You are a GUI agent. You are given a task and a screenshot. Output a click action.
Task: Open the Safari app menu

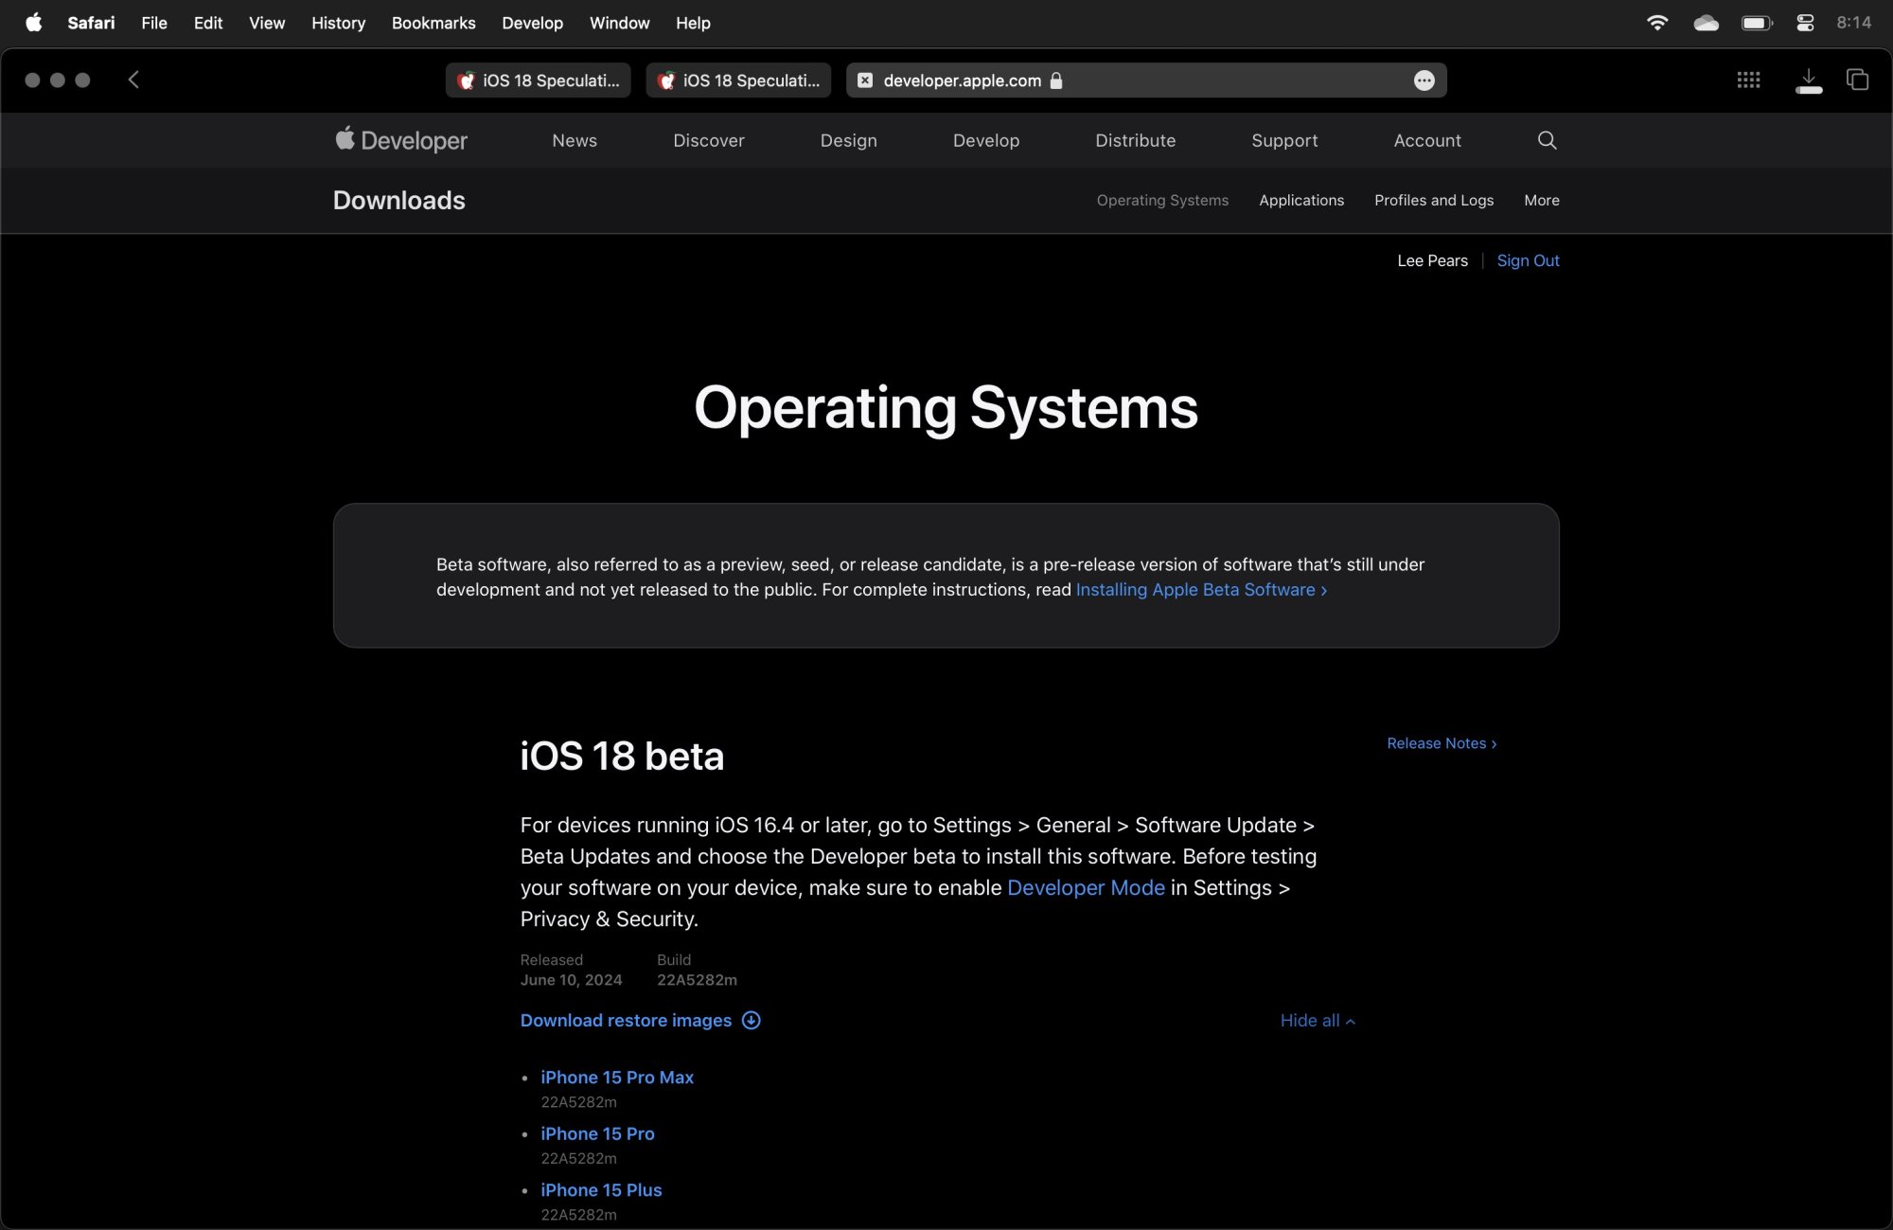[x=91, y=23]
